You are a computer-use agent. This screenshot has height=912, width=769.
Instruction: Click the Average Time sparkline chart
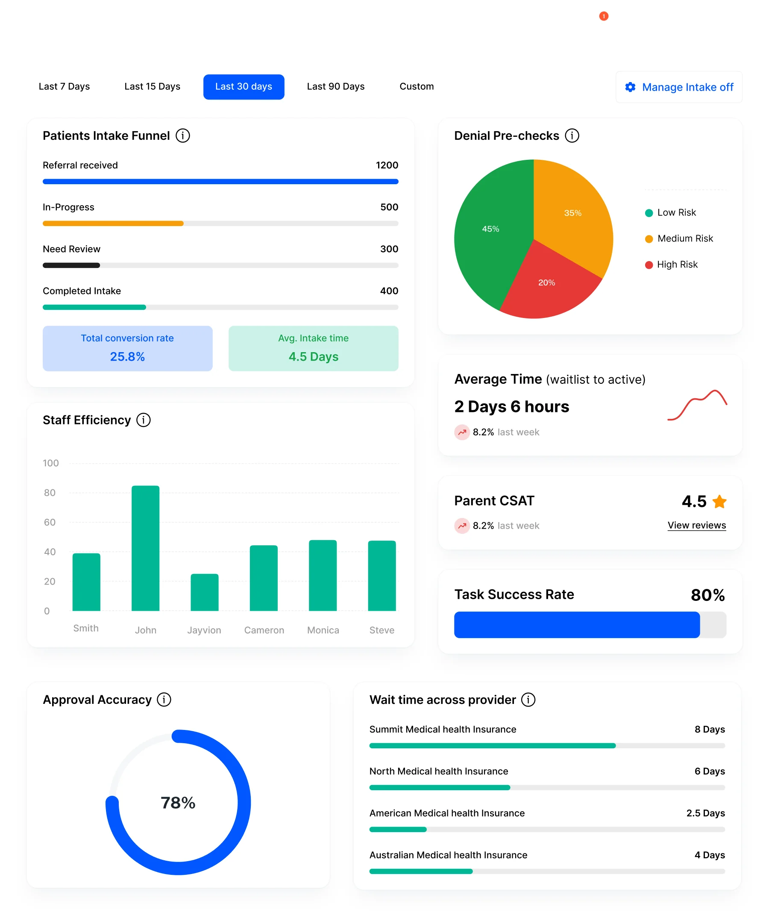(697, 405)
